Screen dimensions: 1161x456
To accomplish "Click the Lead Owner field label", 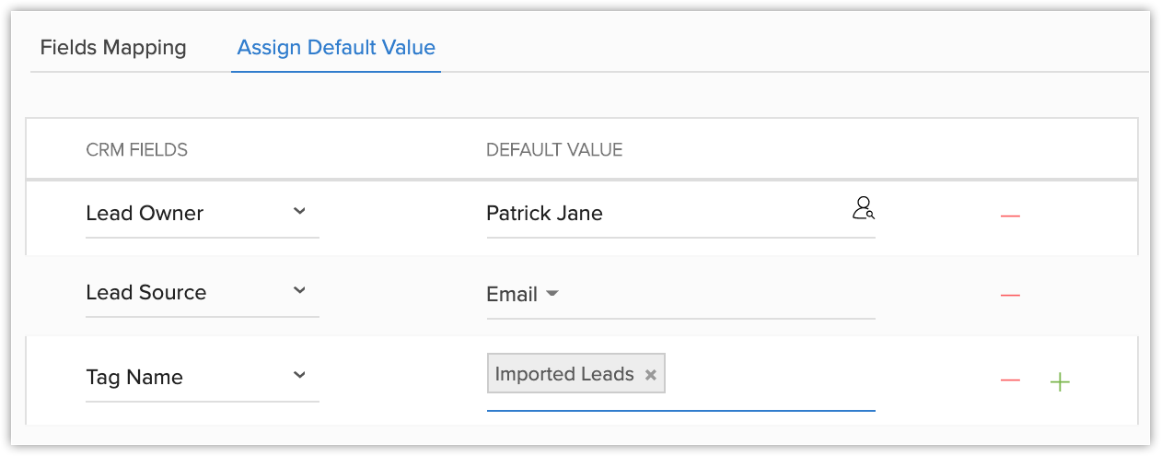I will click(145, 214).
